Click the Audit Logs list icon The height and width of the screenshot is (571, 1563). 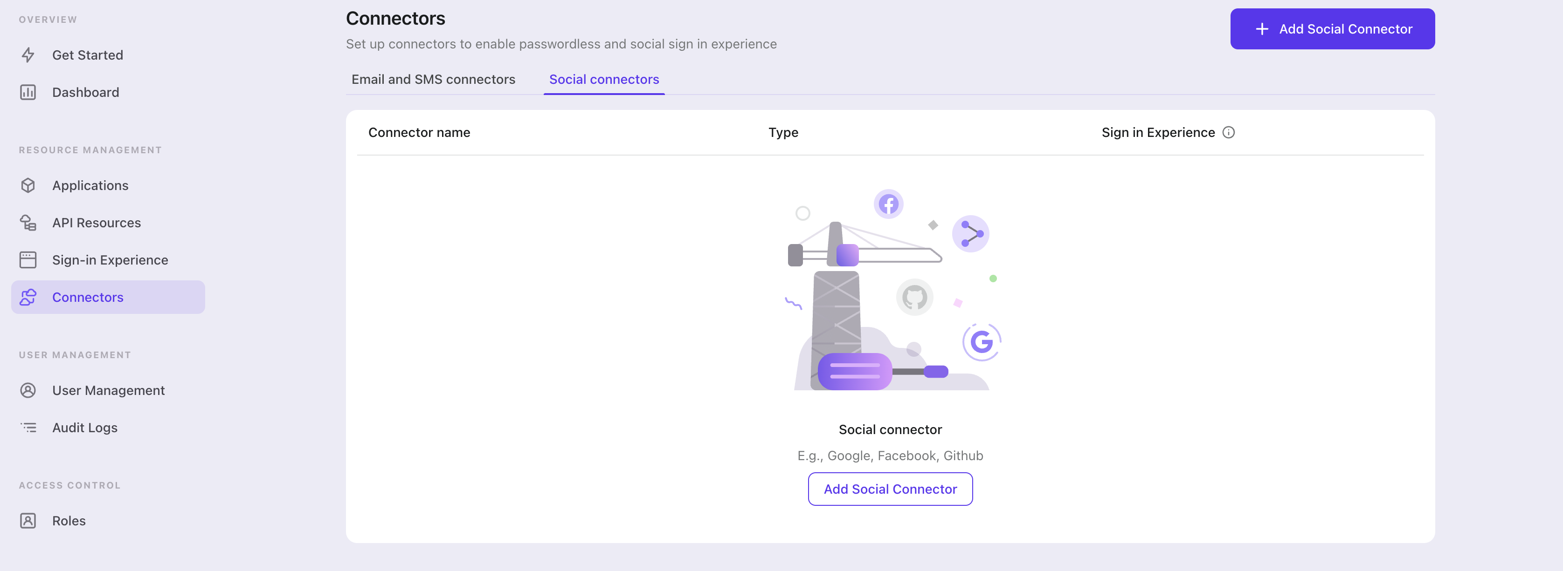coord(28,428)
